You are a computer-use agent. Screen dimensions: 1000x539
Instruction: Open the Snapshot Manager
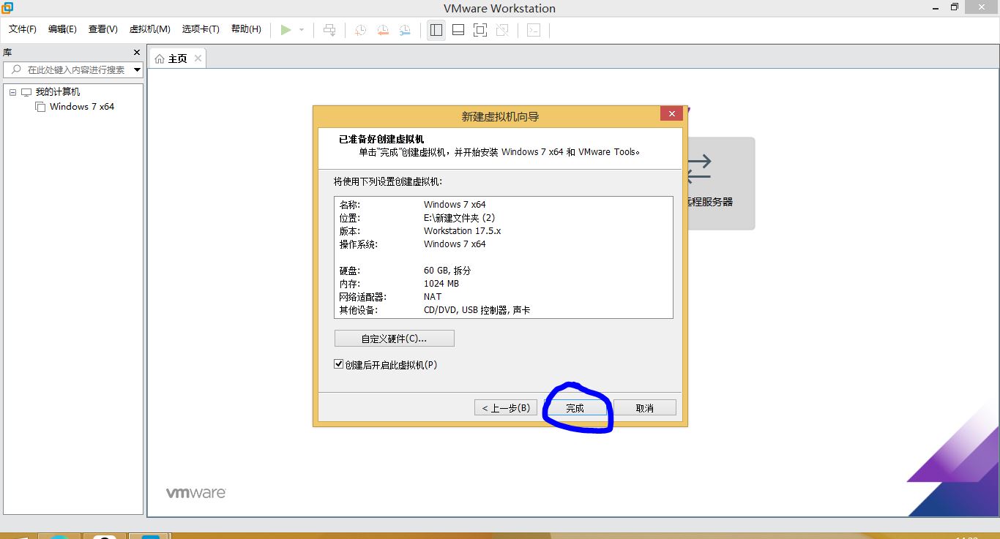pos(404,30)
